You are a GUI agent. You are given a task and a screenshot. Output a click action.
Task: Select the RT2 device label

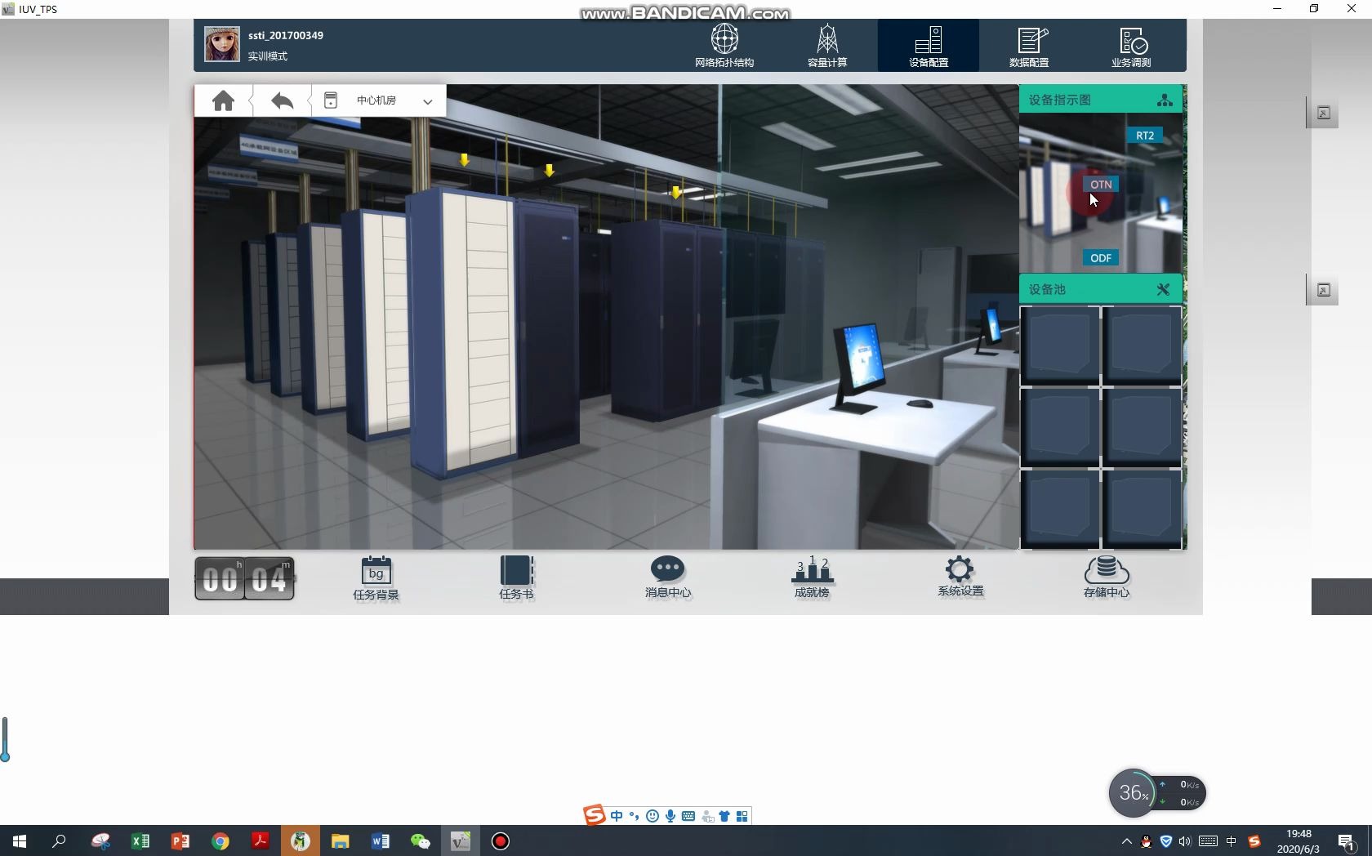click(1145, 136)
